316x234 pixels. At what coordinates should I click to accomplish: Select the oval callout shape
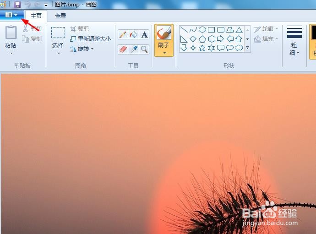230,48
